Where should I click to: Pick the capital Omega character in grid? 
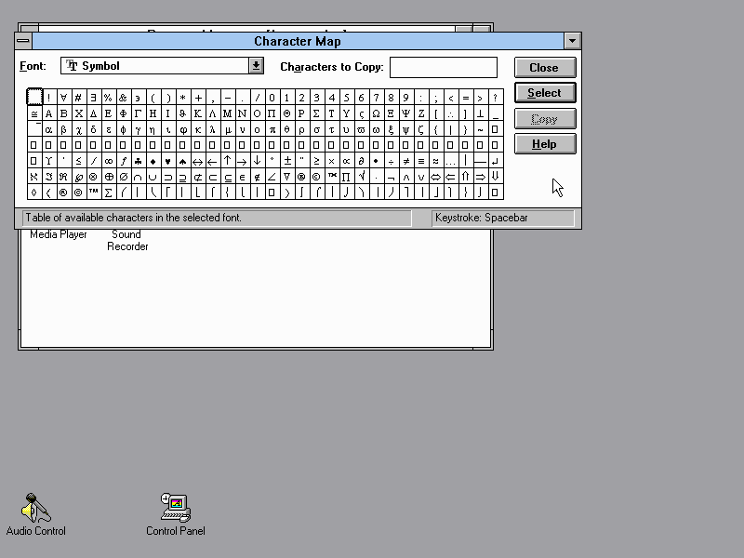[x=376, y=113]
